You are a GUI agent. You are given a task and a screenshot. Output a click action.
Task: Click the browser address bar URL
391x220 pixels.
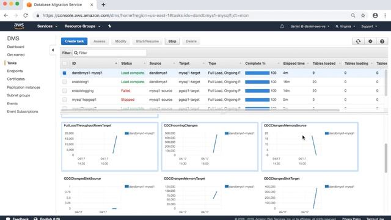[x=145, y=15]
